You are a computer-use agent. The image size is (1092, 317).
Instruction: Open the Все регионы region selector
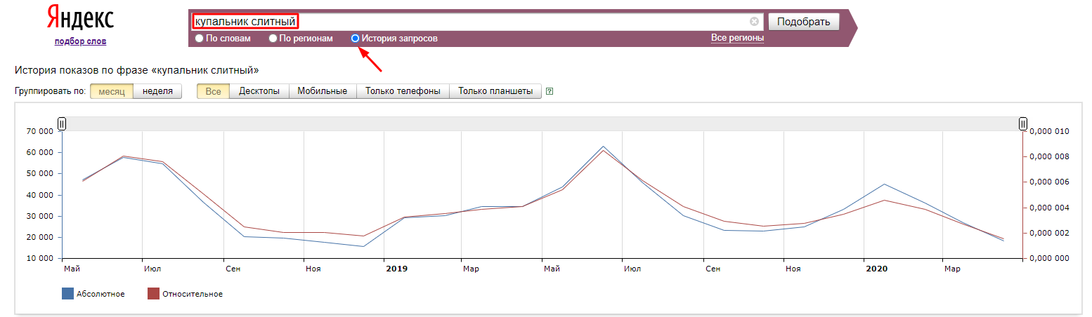[x=737, y=38]
